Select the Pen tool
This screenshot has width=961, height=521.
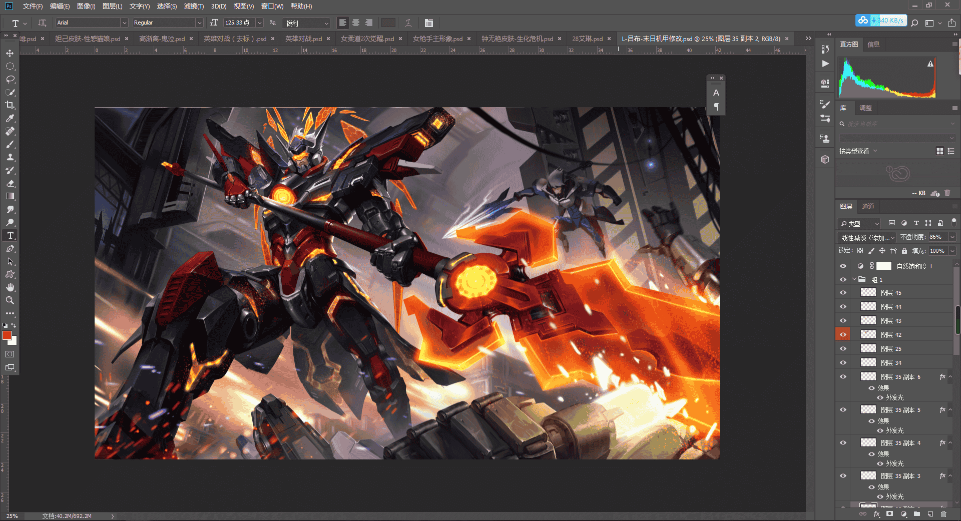pos(10,248)
